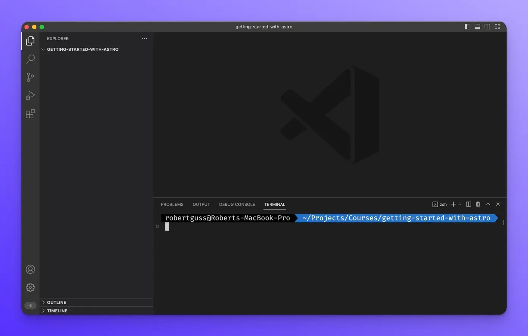The width and height of the screenshot is (528, 336).
Task: Open the Manage settings gear
Action: point(30,288)
